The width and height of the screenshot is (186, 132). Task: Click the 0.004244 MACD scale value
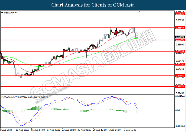[x=180, y=96]
